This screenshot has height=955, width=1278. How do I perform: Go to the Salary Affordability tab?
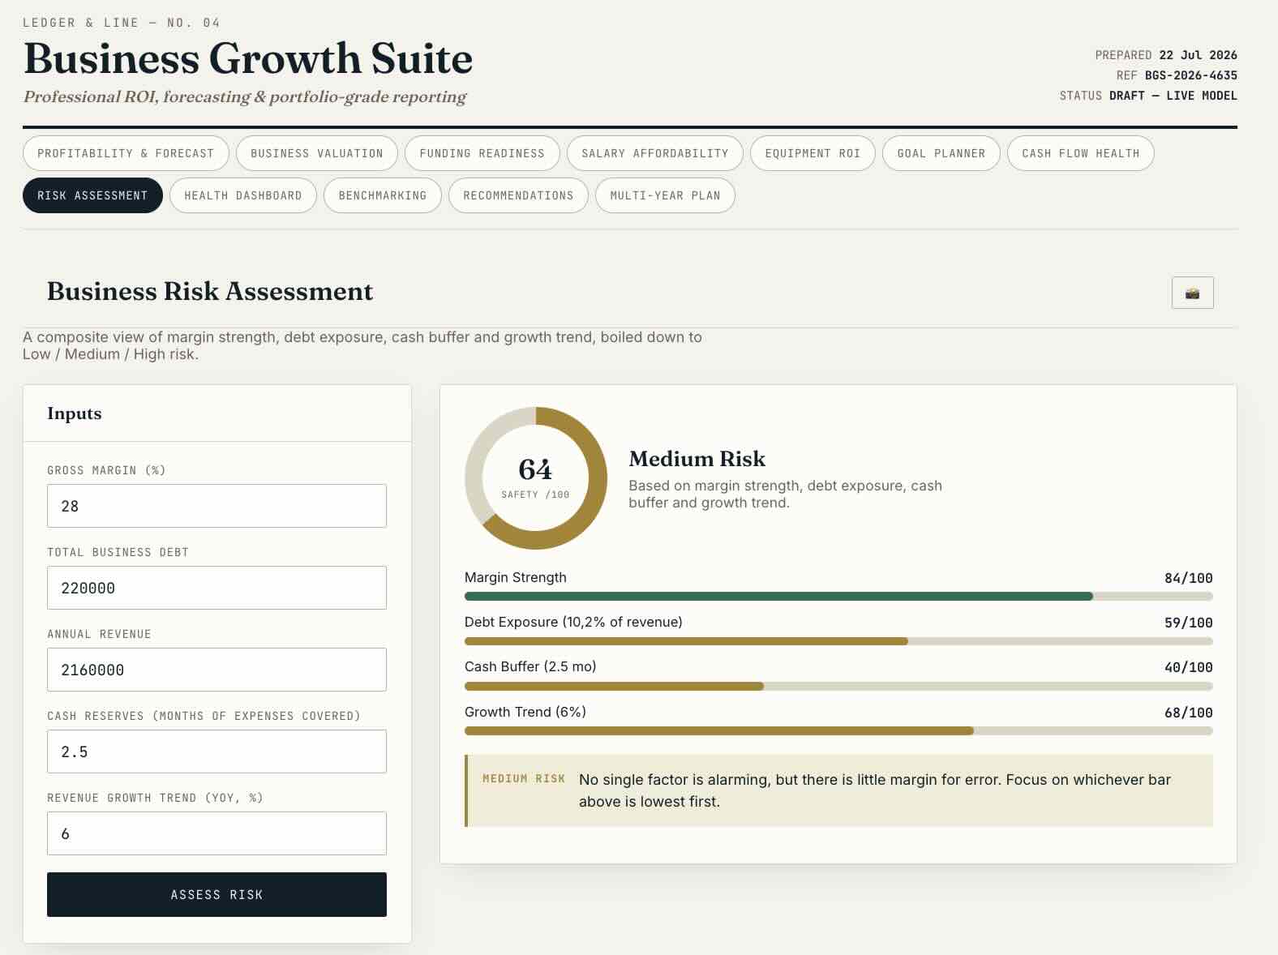[655, 153]
